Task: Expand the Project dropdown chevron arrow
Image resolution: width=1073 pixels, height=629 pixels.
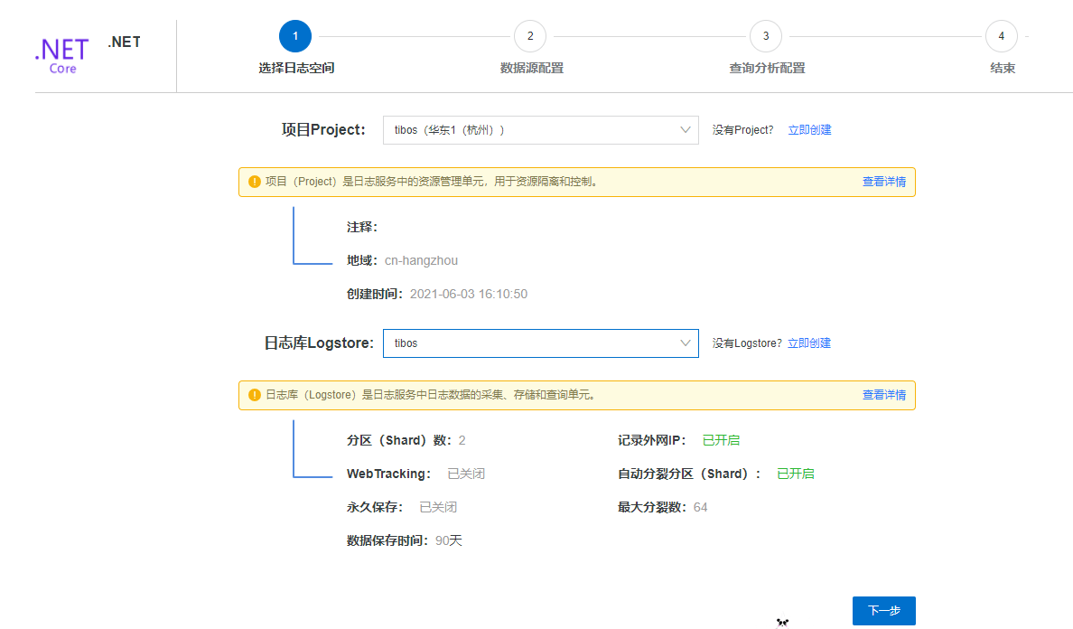Action: point(685,130)
